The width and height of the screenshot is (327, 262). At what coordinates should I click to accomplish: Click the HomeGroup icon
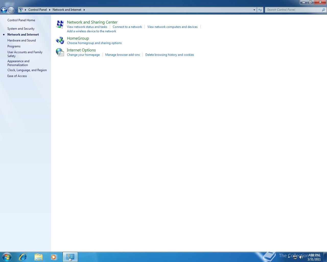pyautogui.click(x=60, y=40)
